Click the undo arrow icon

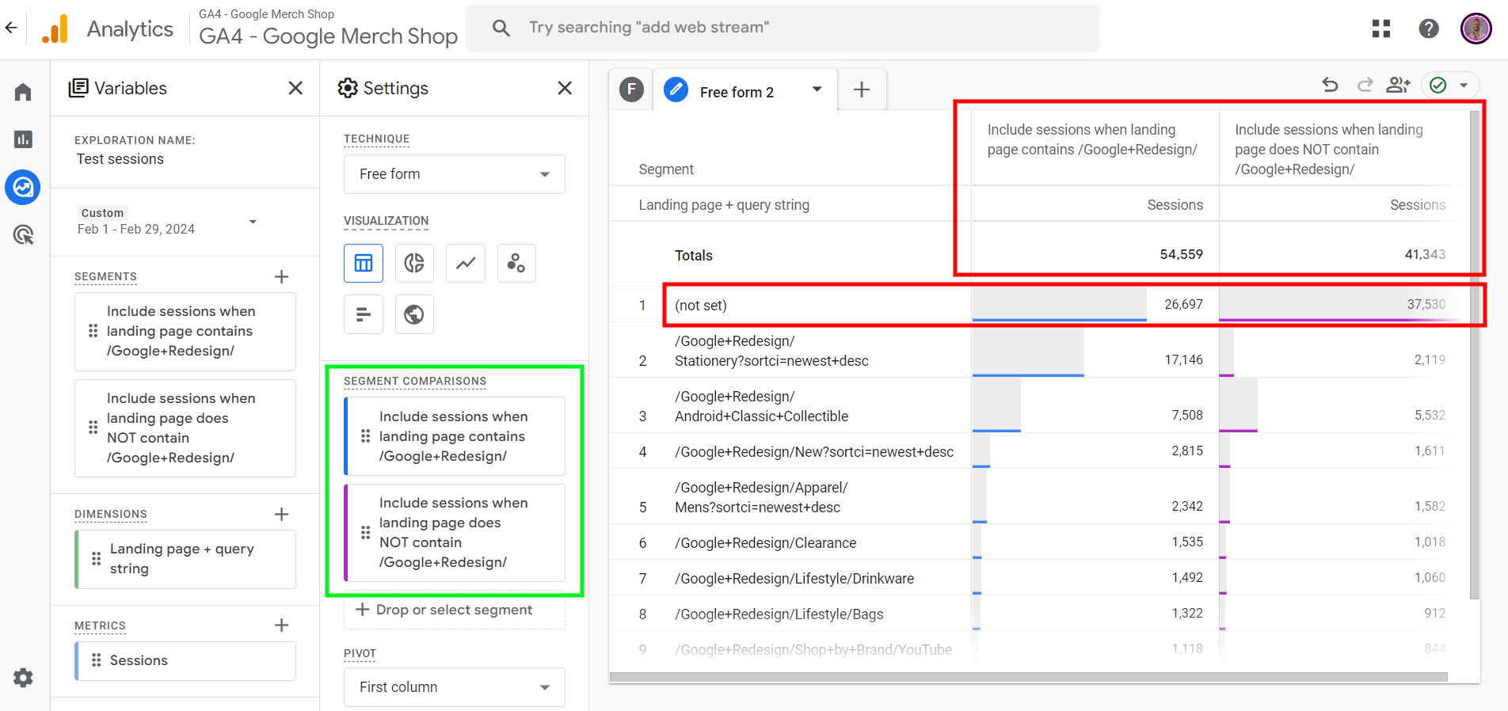click(x=1330, y=85)
